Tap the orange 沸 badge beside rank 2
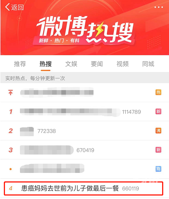169x199 pixels. [x=158, y=131]
